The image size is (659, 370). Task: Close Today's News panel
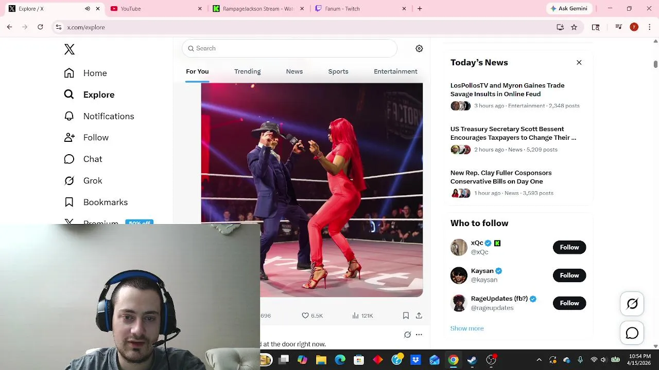(x=579, y=63)
